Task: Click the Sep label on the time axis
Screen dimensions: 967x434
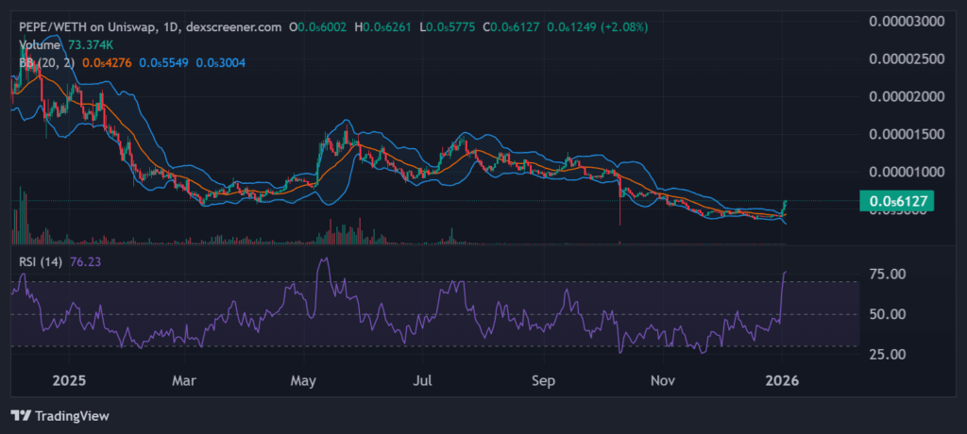Action: (543, 381)
